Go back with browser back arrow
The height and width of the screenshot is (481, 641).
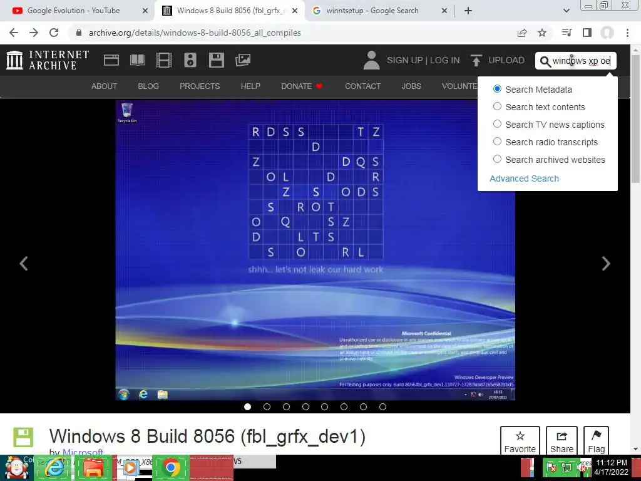click(14, 33)
